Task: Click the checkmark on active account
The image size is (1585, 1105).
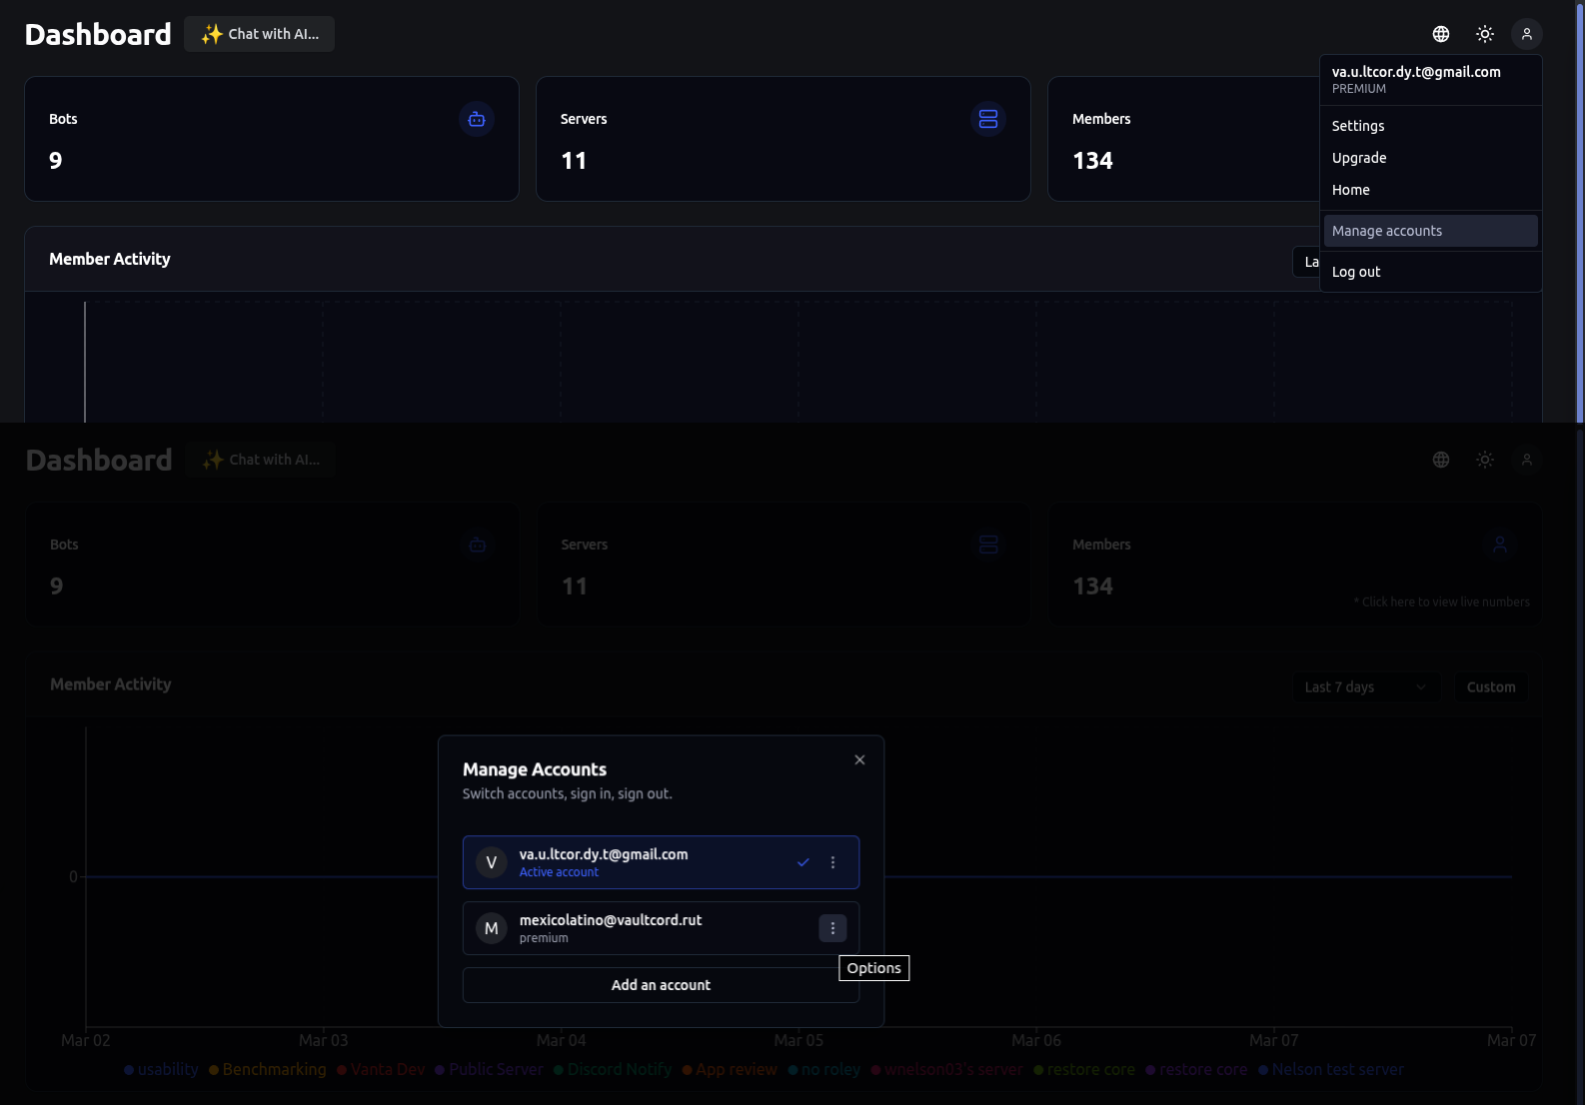Action: (x=803, y=862)
